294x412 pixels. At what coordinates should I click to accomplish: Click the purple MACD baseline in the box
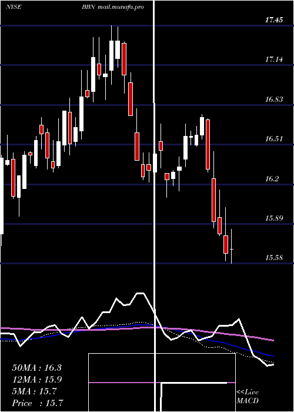click(x=162, y=383)
